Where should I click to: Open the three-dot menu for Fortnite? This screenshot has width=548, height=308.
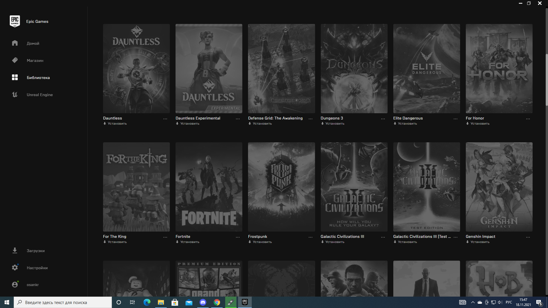click(238, 237)
